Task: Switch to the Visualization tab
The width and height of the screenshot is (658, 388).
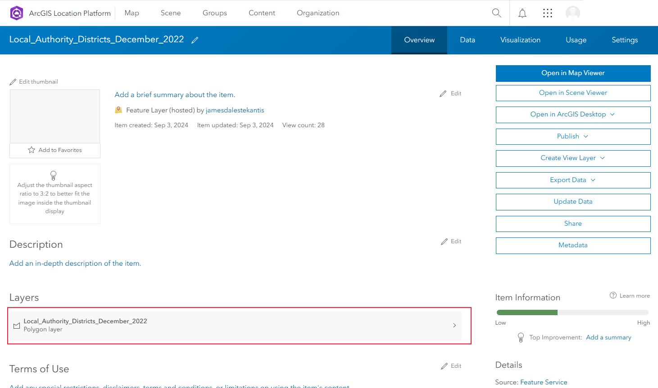Action: [x=520, y=40]
